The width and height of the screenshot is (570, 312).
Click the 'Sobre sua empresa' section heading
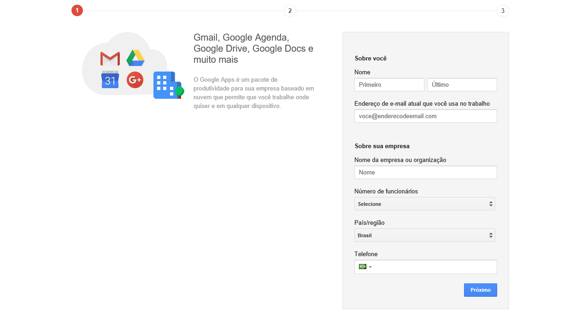coord(382,146)
